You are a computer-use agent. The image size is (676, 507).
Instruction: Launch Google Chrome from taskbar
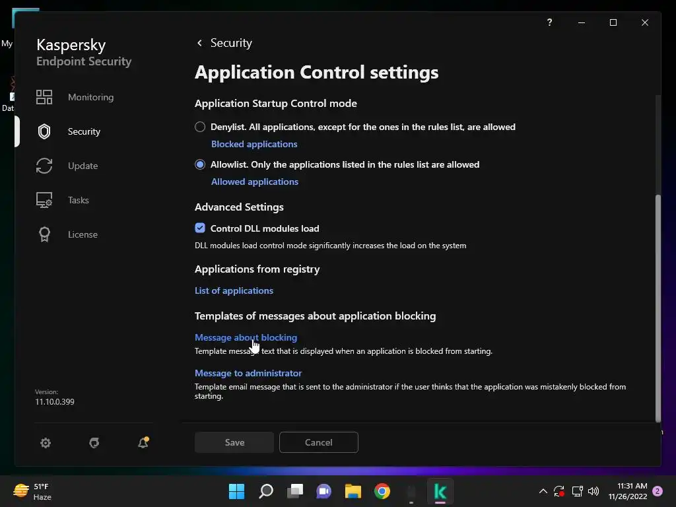click(x=382, y=491)
